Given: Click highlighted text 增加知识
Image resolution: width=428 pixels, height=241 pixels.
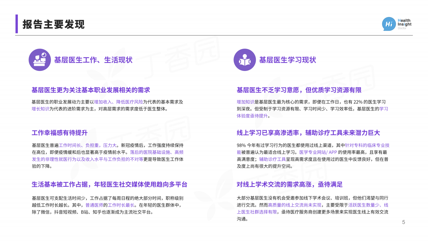Looking at the screenshot, I should (x=245, y=102).
